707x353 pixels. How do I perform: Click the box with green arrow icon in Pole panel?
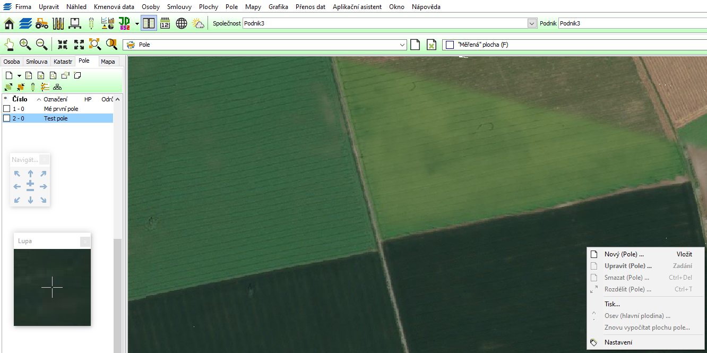click(x=65, y=75)
